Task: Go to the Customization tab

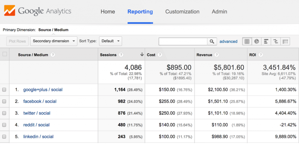Action: click(x=182, y=12)
